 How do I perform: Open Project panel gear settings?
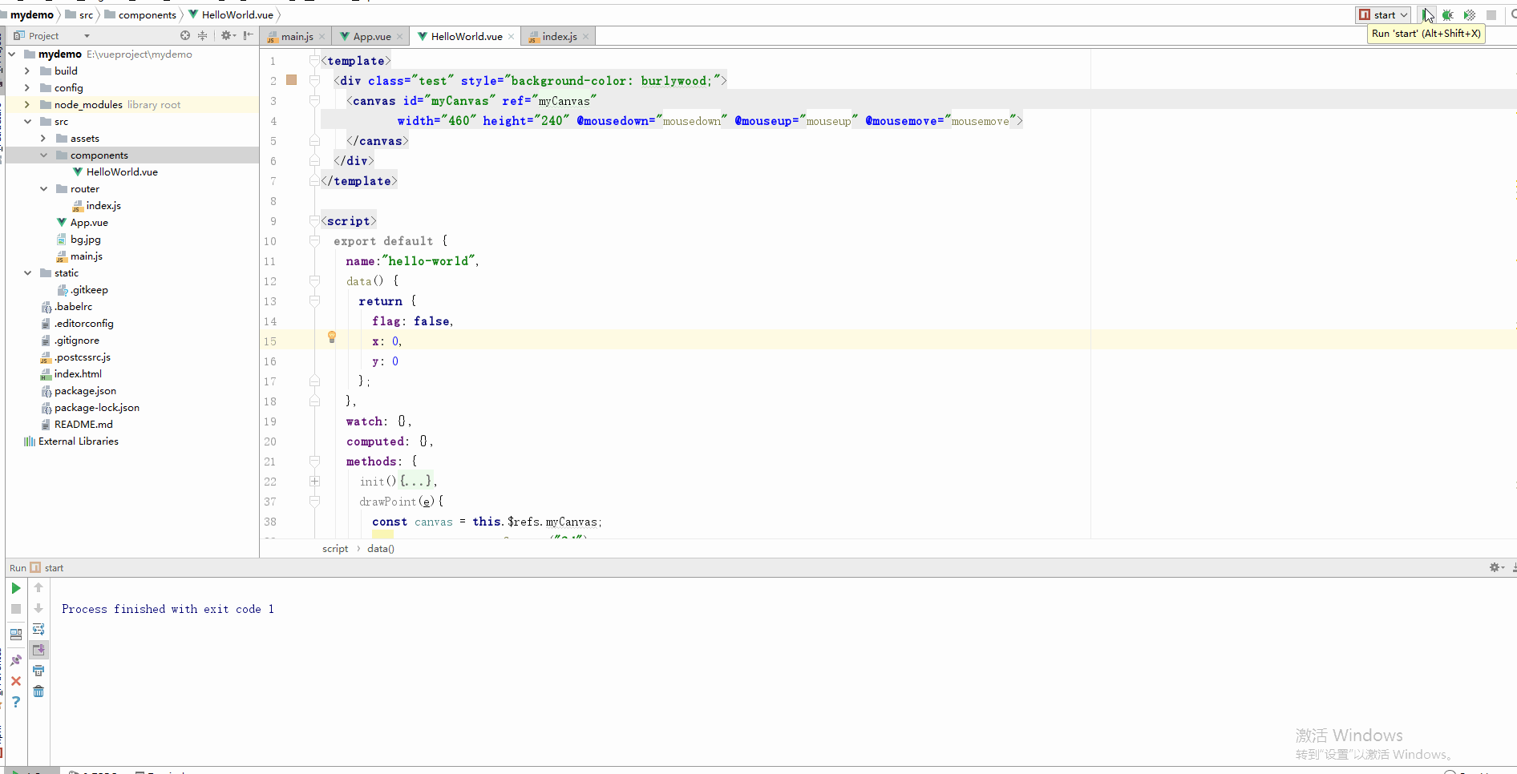point(228,35)
